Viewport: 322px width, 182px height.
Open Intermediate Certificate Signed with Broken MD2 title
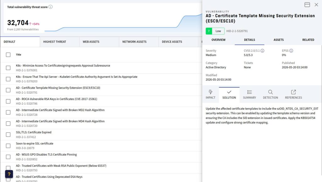[60, 110]
